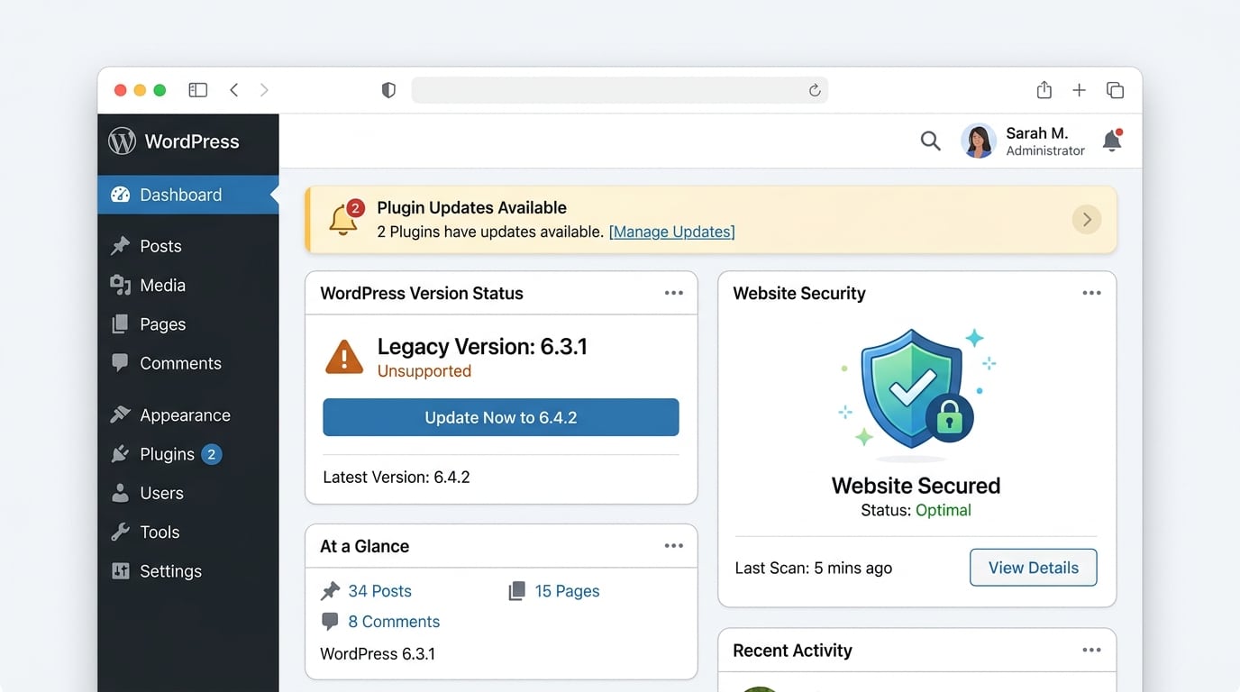Click the browser privacy shield icon
The height and width of the screenshot is (692, 1240).
click(388, 90)
